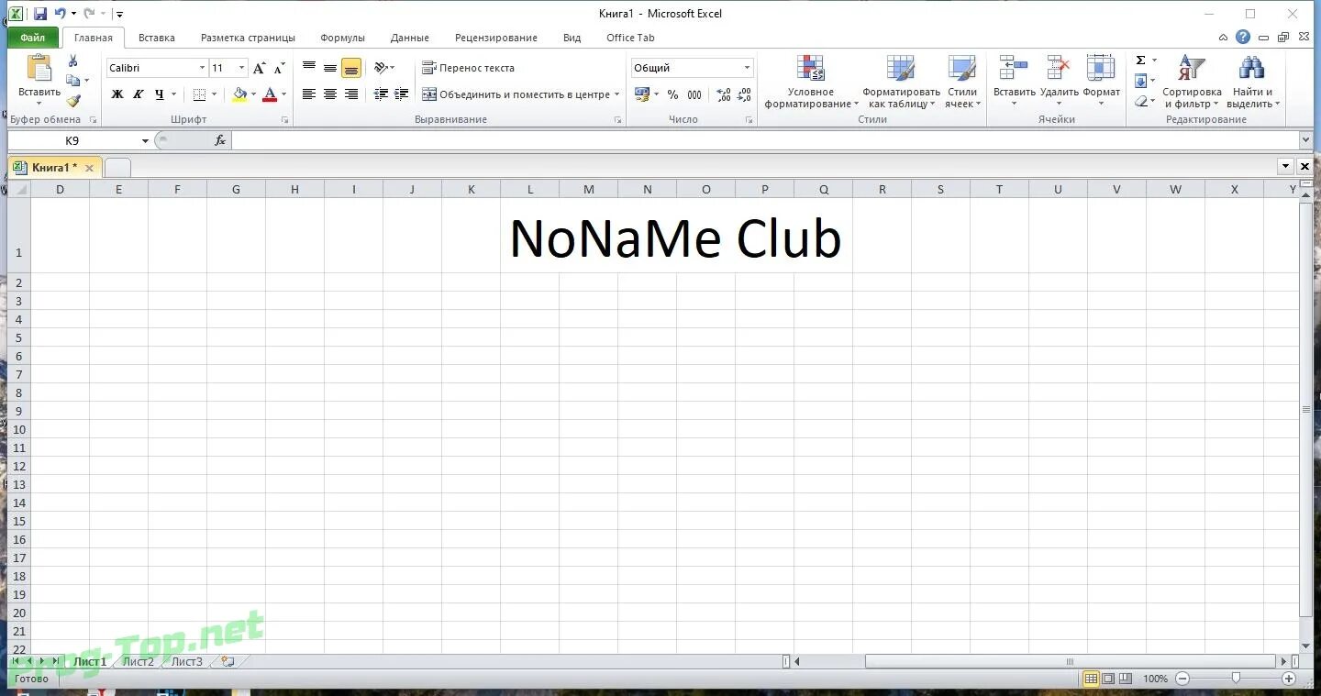Select the column K header
Screen dimensions: 1321x696
(x=472, y=189)
